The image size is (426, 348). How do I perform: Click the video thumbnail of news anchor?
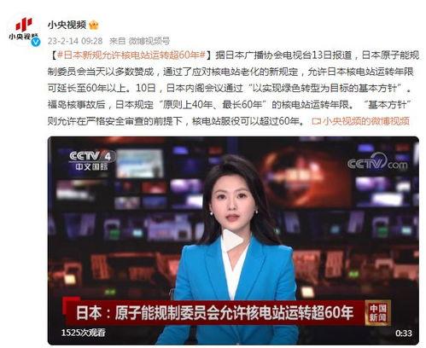click(233, 241)
